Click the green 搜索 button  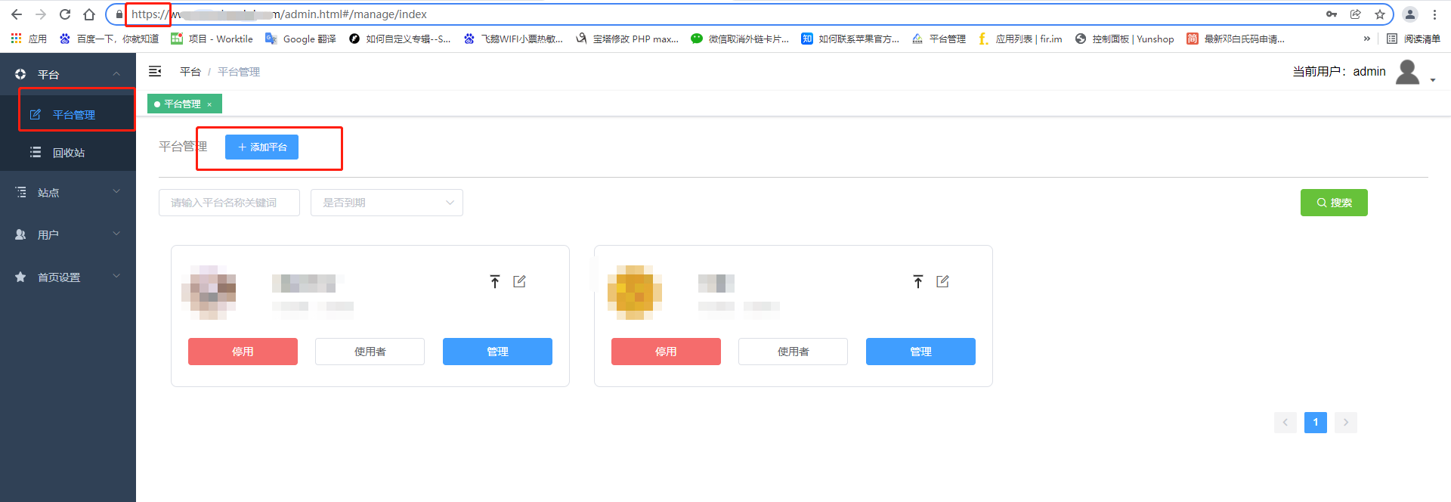(x=1333, y=203)
